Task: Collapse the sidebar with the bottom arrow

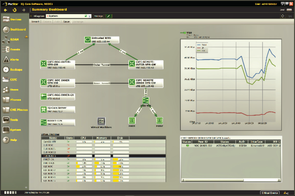Action: pyautogui.click(x=26, y=187)
